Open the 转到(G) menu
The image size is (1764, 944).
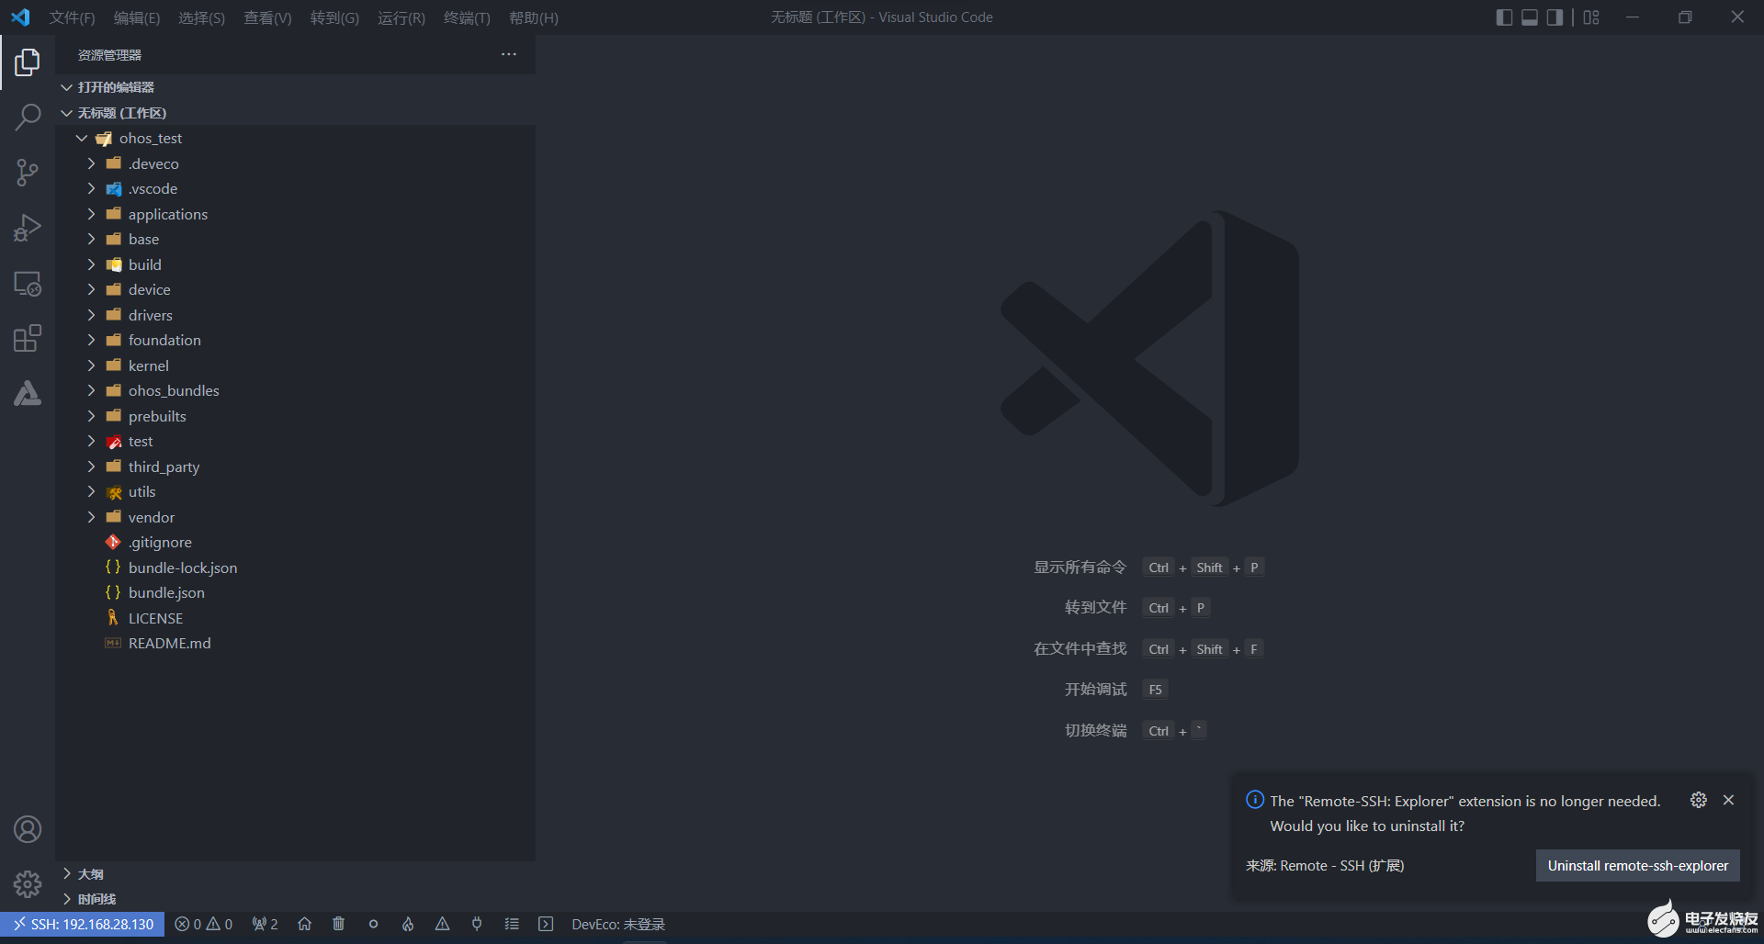(x=334, y=17)
